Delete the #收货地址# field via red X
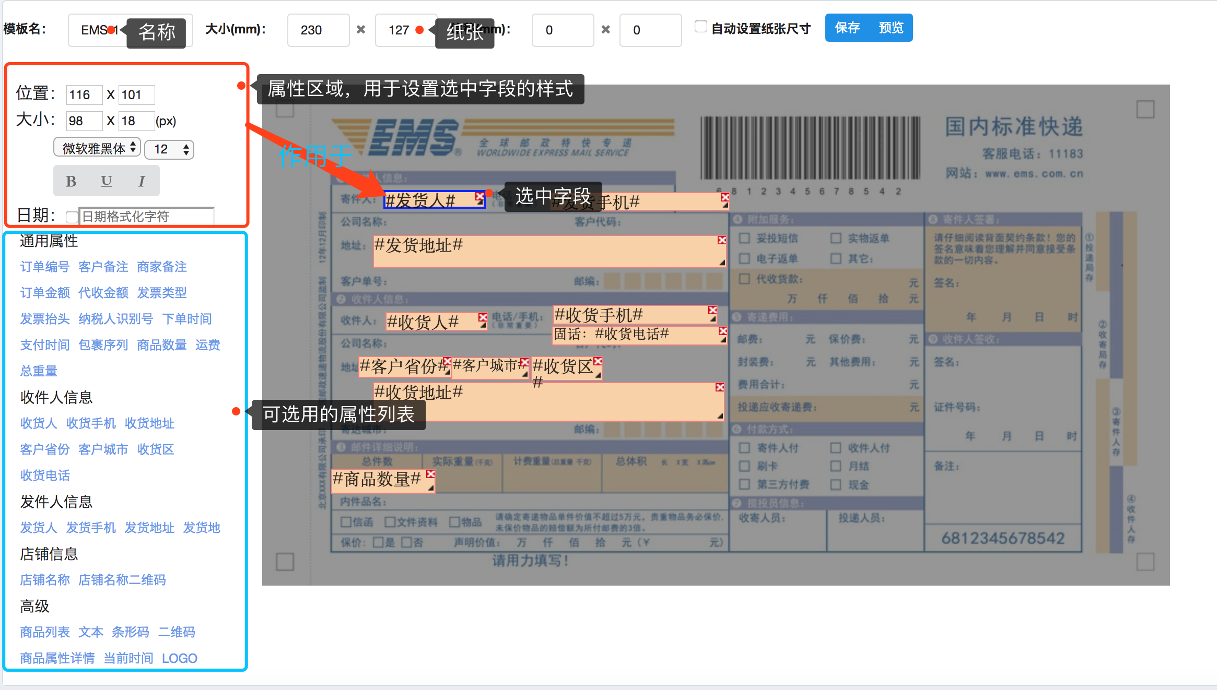Viewport: 1217px width, 690px height. pyautogui.click(x=720, y=387)
